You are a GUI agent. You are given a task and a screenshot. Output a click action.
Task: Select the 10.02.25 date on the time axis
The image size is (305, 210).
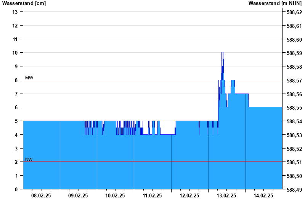pyautogui.click(x=115, y=195)
